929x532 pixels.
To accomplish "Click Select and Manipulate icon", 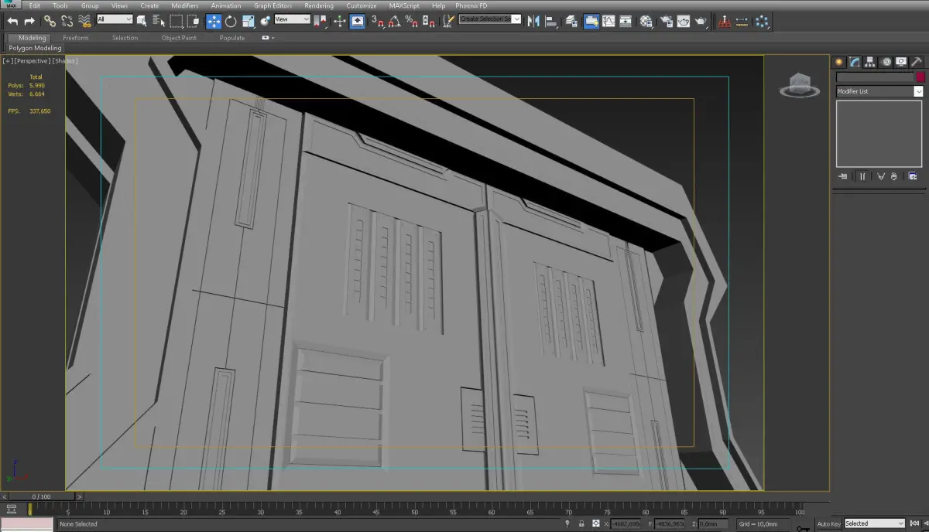I will (340, 21).
